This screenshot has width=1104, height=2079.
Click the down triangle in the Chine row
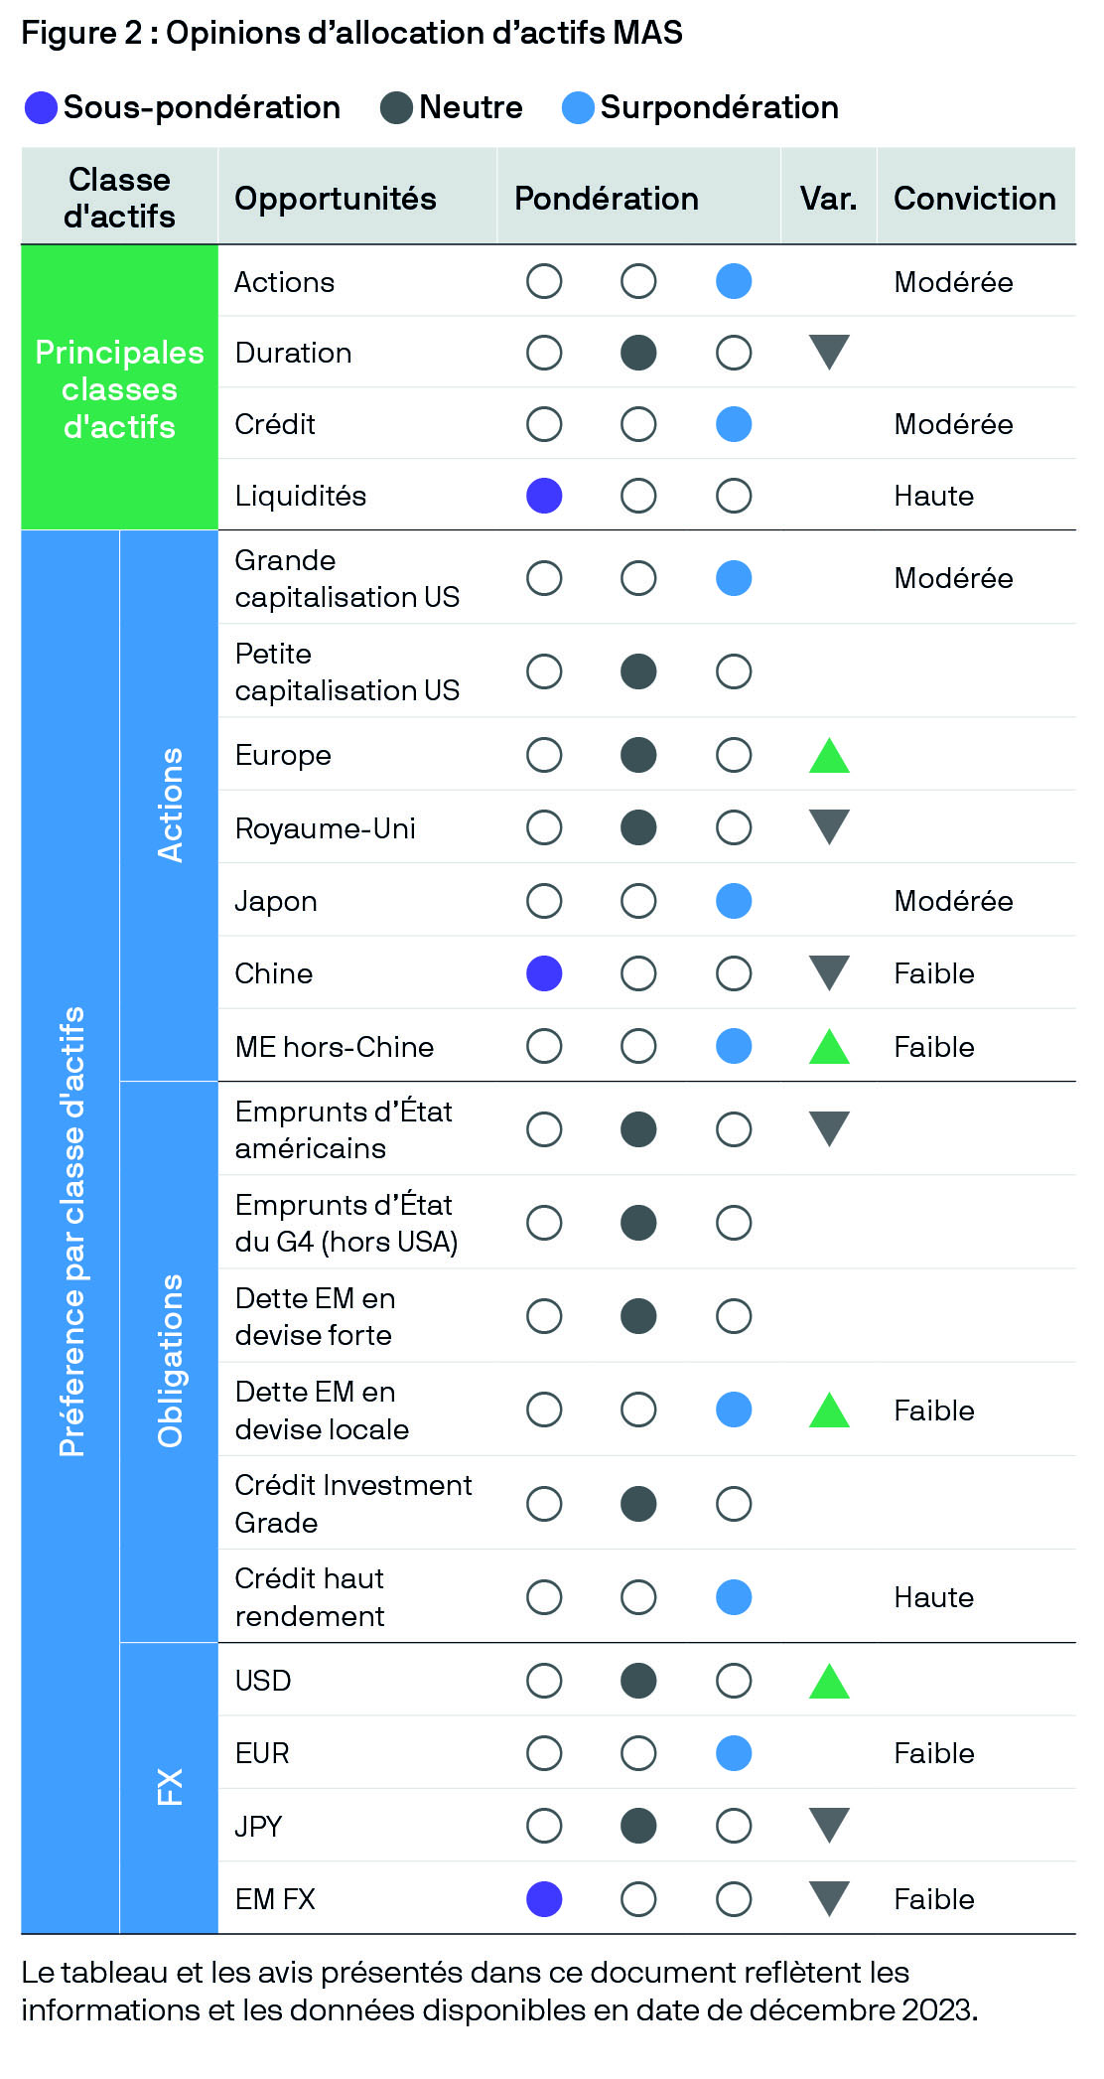(829, 973)
